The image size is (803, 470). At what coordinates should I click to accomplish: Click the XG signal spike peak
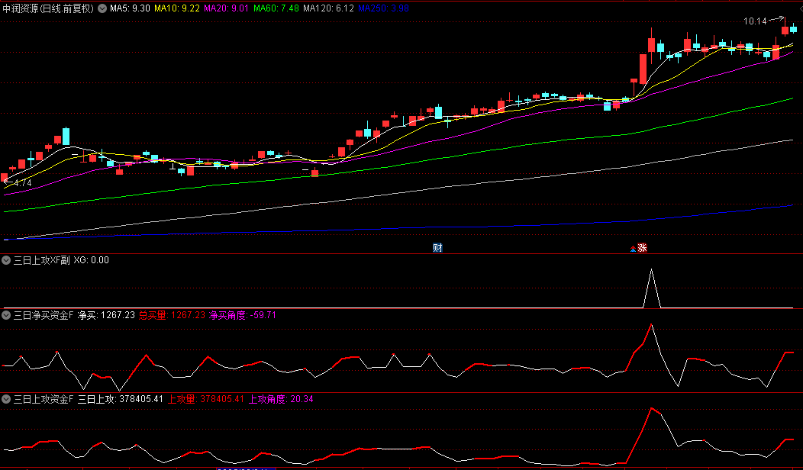tap(651, 269)
